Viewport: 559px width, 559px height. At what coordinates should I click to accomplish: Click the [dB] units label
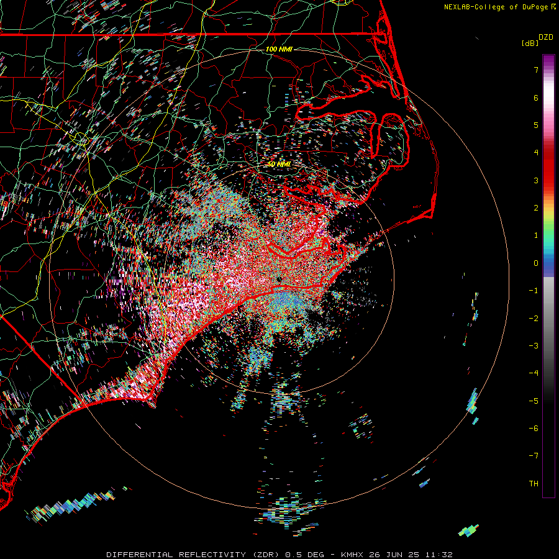click(x=530, y=43)
